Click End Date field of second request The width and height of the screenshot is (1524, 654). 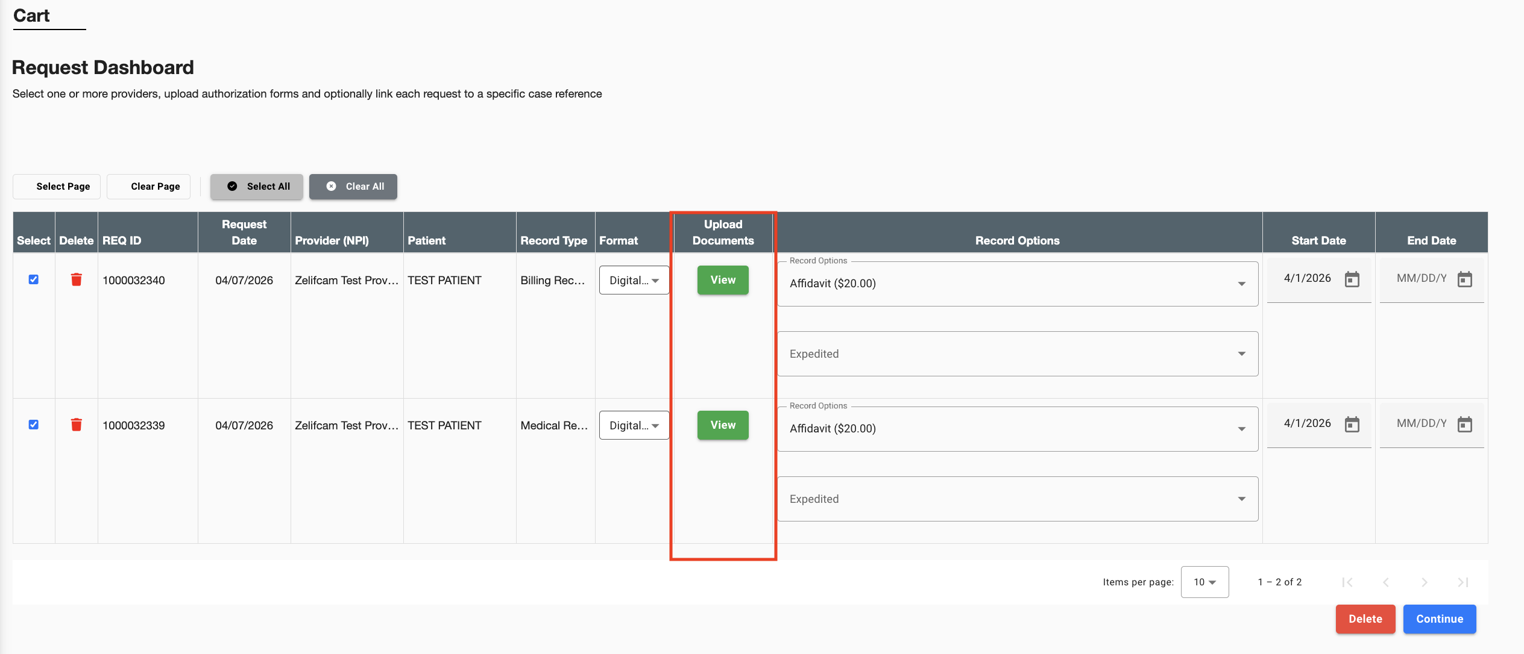pyautogui.click(x=1421, y=423)
